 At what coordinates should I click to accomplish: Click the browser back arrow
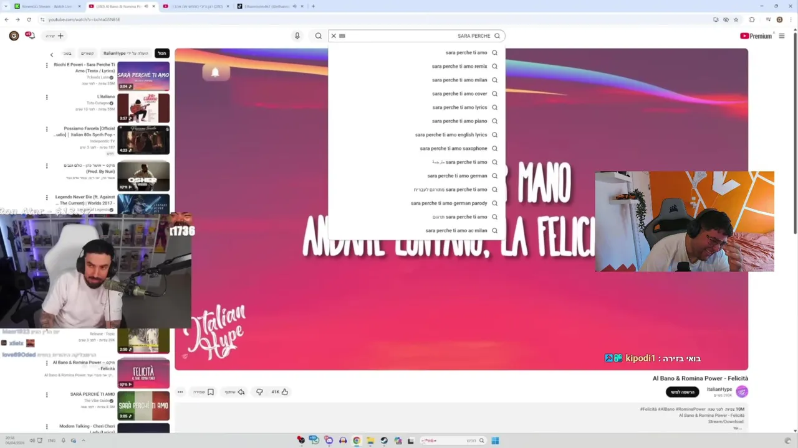(x=6, y=19)
